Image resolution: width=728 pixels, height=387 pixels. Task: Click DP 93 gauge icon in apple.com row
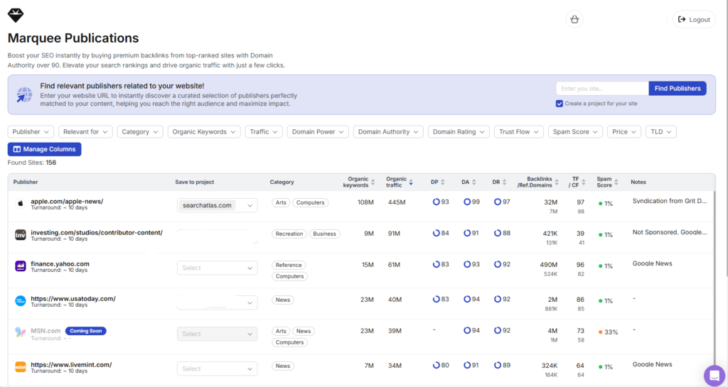[x=436, y=202]
